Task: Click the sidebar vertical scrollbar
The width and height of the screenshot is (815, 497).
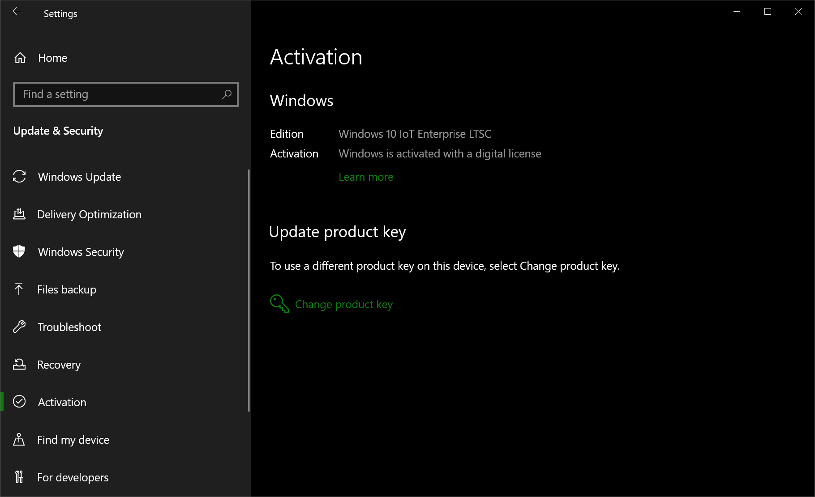Action: pyautogui.click(x=249, y=290)
